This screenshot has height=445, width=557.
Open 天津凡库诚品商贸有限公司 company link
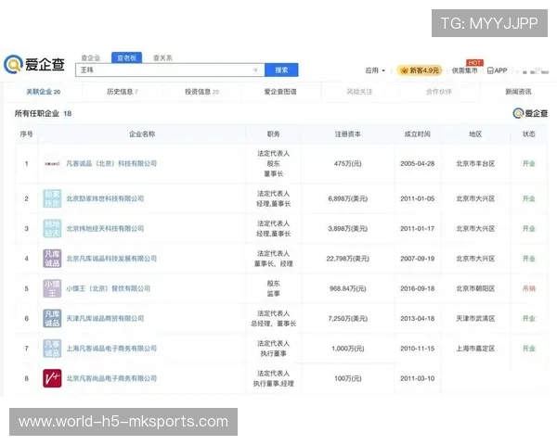click(x=105, y=318)
